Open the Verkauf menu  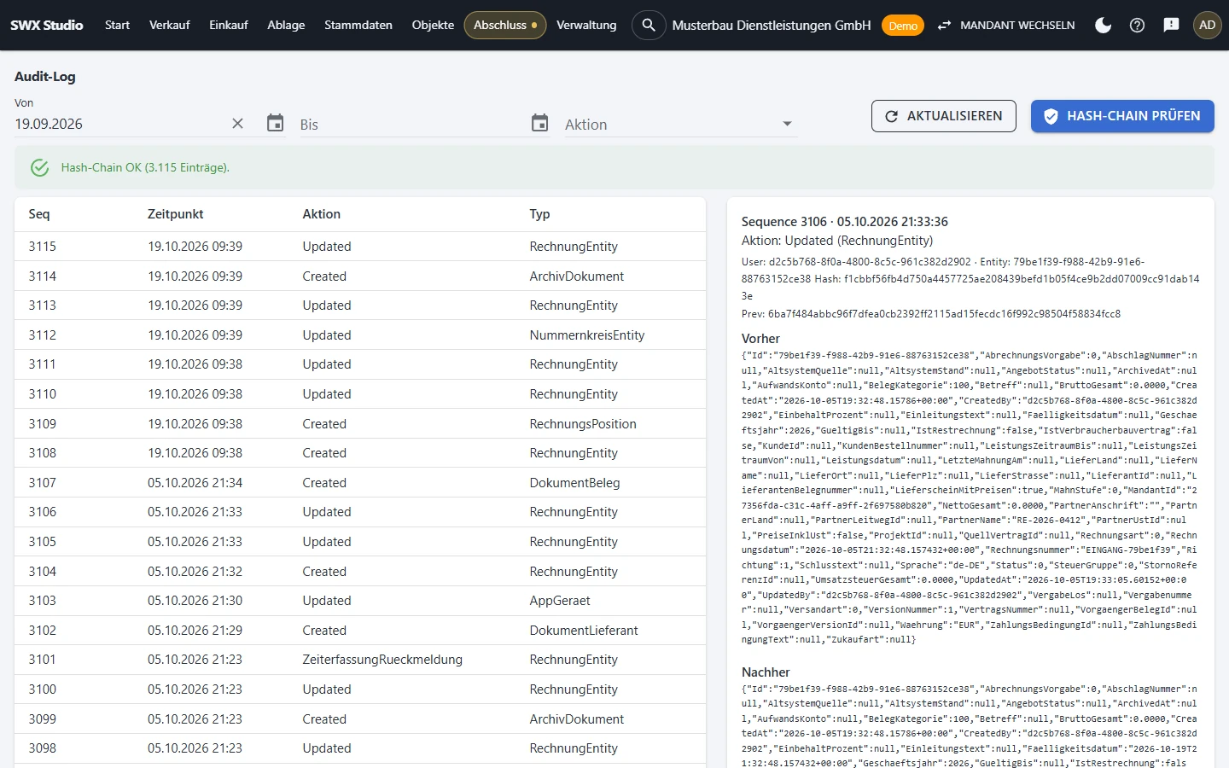169,25
